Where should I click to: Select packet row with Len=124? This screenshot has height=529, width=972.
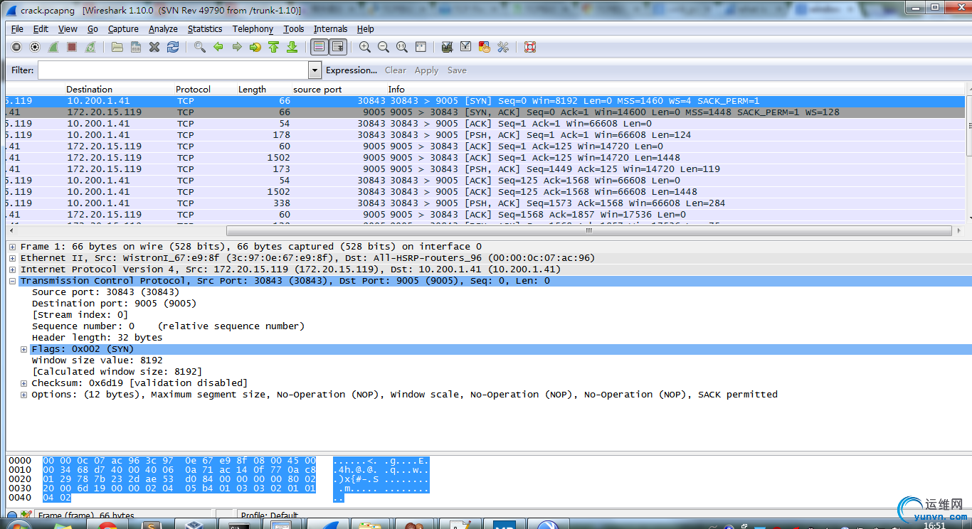[x=485, y=135]
